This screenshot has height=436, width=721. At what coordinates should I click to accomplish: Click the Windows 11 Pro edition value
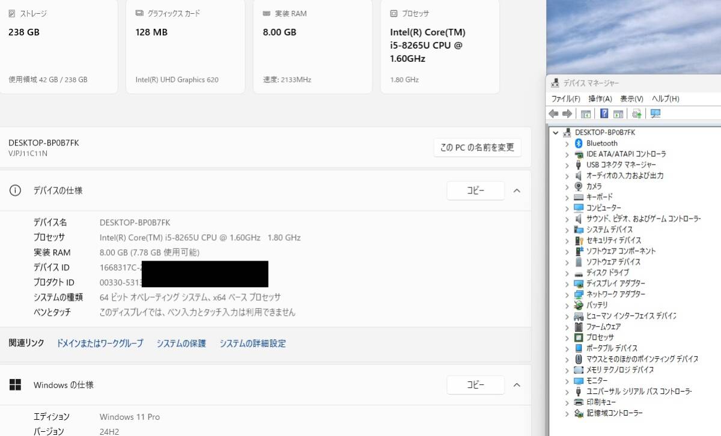coord(130,417)
